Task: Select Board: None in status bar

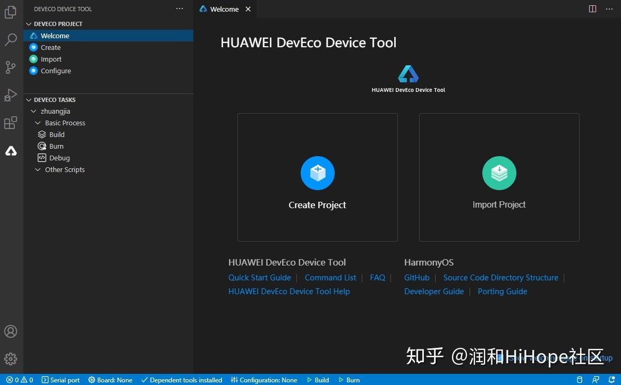Action: pos(110,380)
